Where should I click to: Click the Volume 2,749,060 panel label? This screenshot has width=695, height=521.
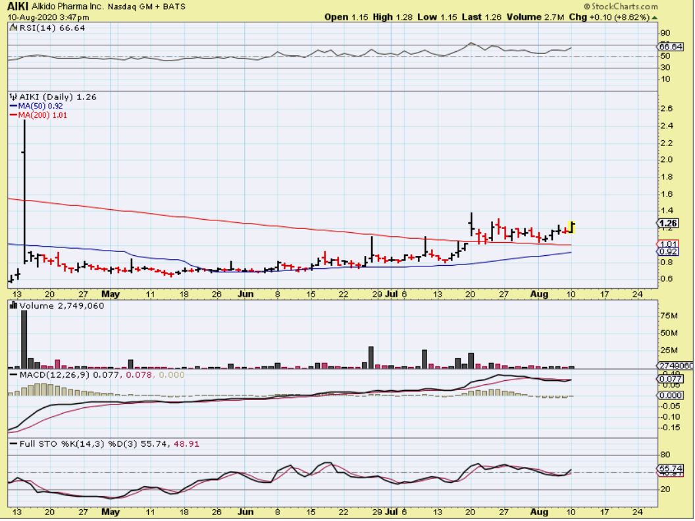click(62, 306)
